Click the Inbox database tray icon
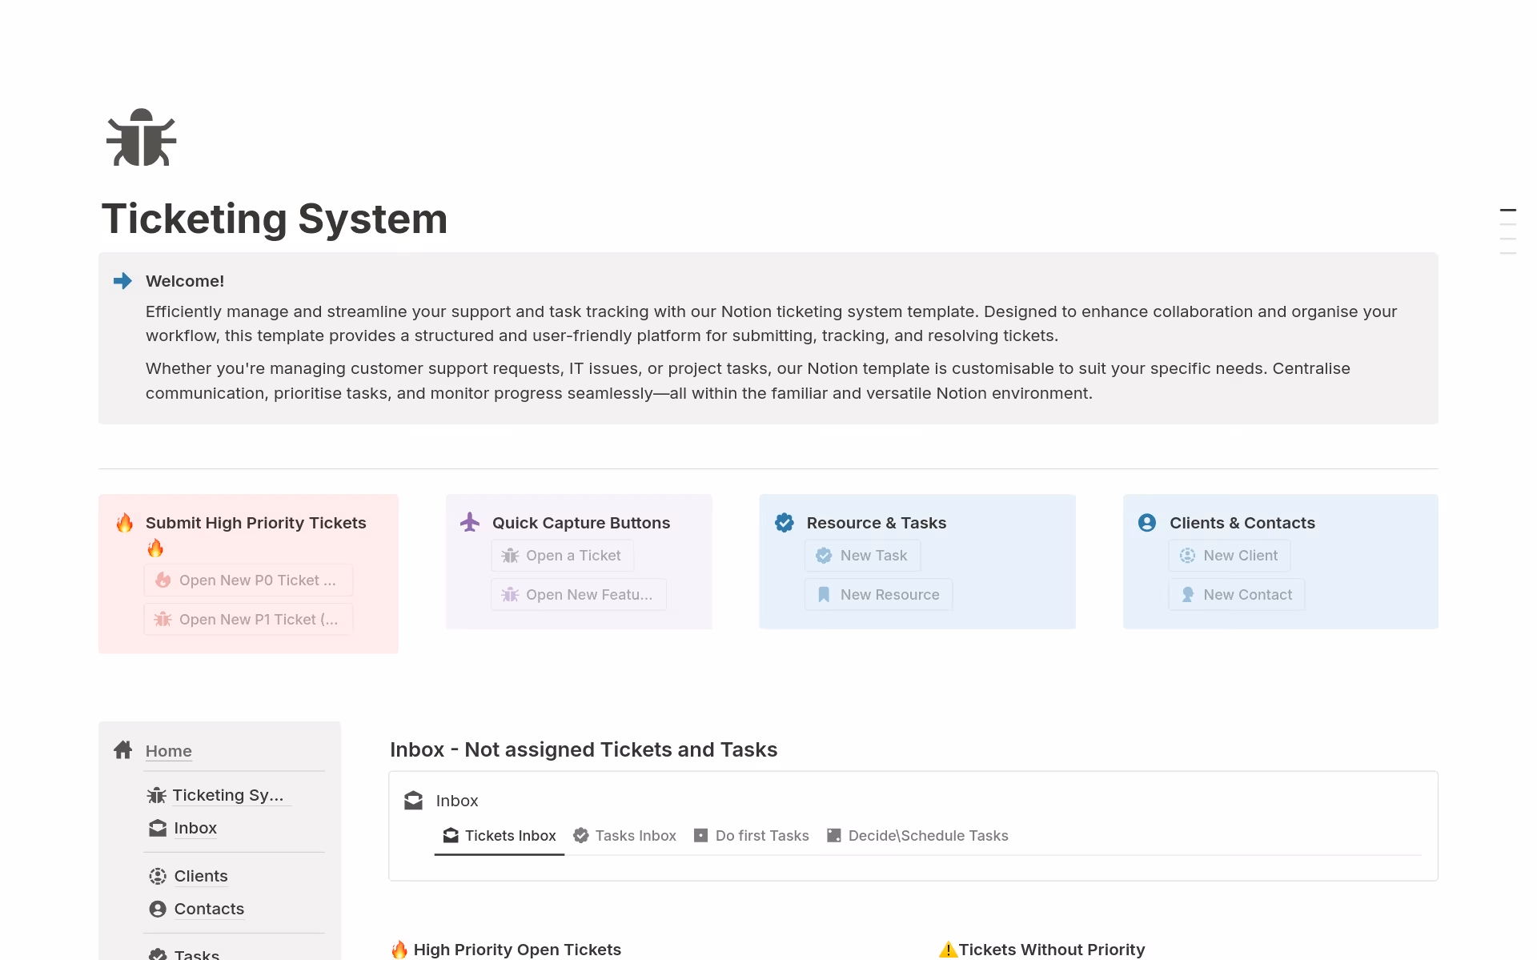Screen dimensions: 1537x960 coord(413,801)
